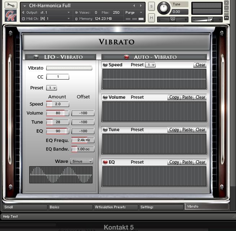Viewport: 236px width, 231px height.
Task: Collapse instrument header dropdown arrow
Action: point(25,6)
